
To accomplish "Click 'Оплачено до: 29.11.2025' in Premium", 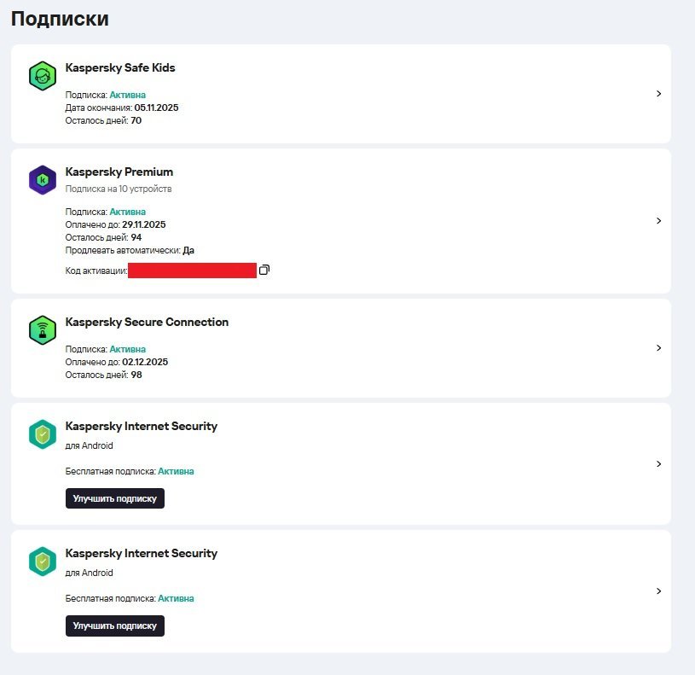I will pyautogui.click(x=115, y=224).
